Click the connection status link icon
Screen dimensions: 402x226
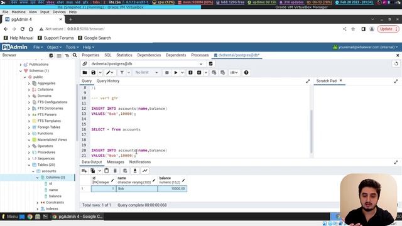pos(85,64)
